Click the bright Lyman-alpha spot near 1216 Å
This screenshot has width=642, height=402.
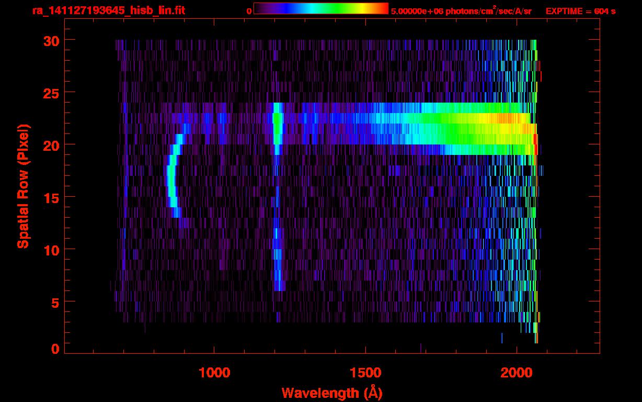(277, 124)
